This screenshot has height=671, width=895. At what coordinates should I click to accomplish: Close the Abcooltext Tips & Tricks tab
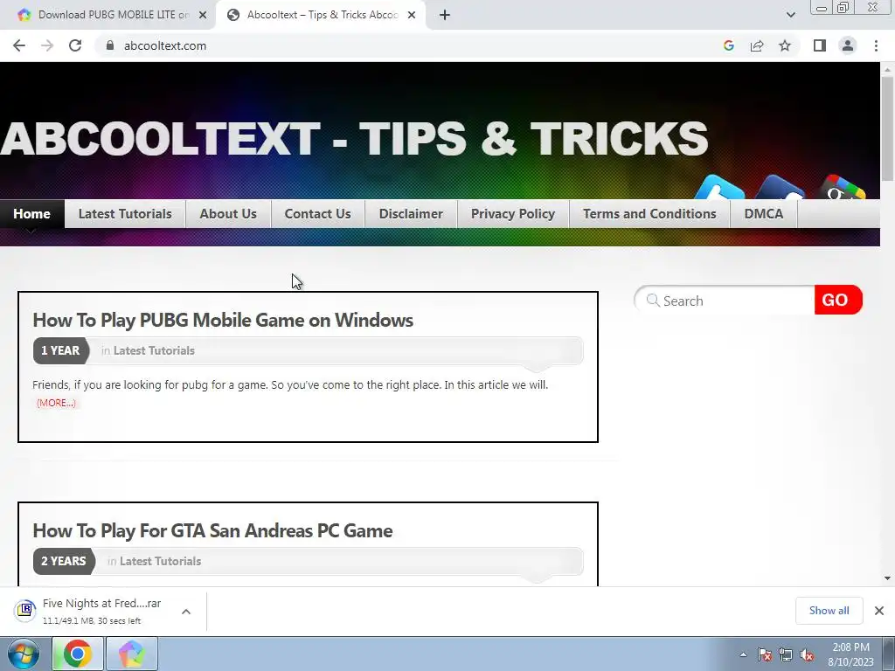412,16
